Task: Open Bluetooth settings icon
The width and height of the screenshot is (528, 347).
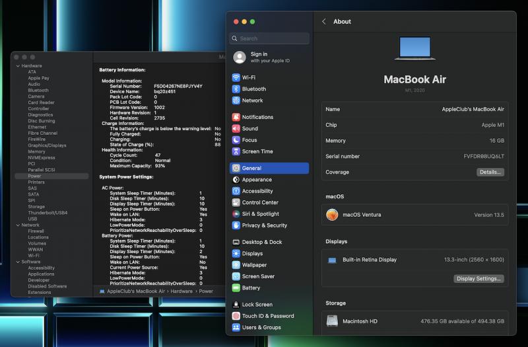Action: click(x=236, y=89)
